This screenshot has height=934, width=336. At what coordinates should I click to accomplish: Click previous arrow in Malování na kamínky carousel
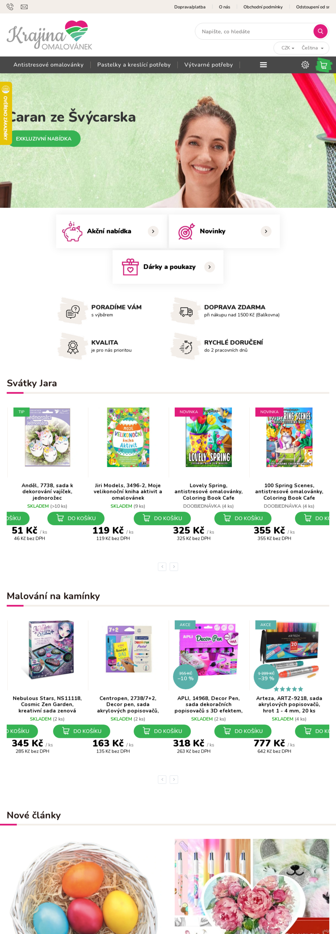tap(162, 779)
